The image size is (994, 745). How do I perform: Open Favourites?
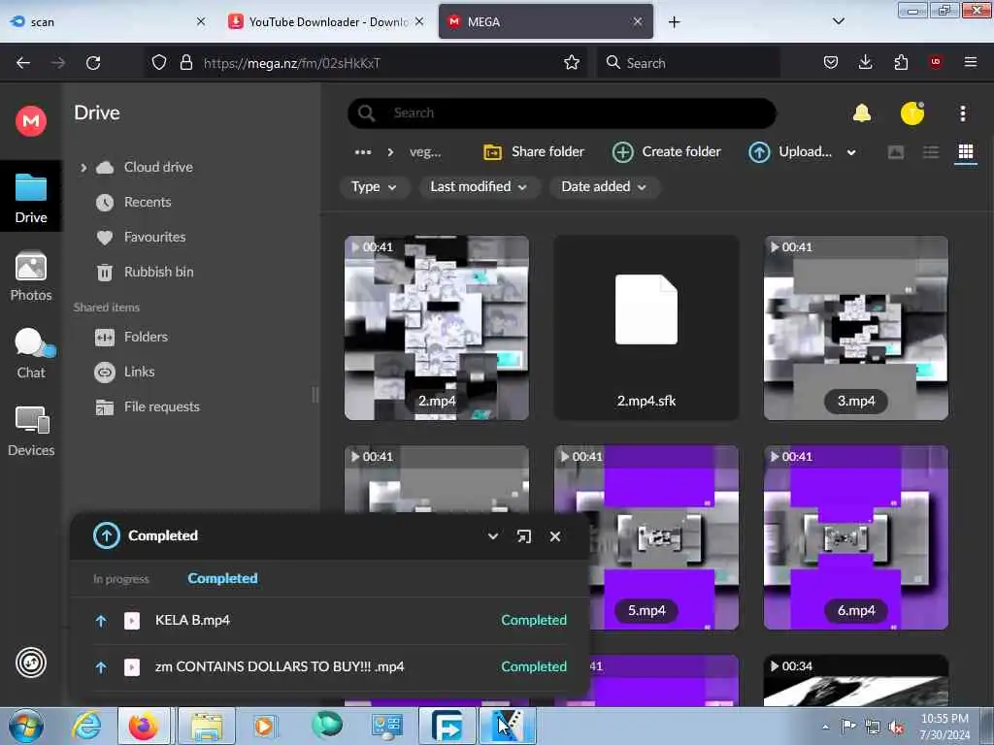154,237
